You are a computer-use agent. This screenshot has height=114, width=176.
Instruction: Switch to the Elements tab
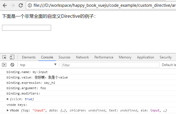click(x=29, y=57)
